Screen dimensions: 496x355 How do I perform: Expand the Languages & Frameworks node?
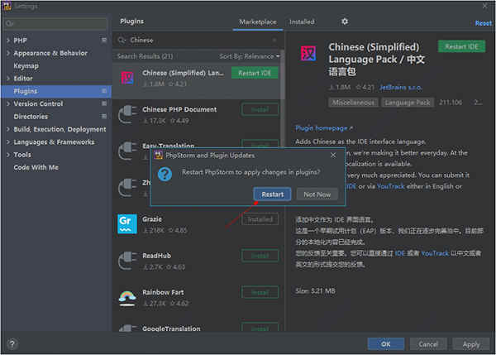8,142
